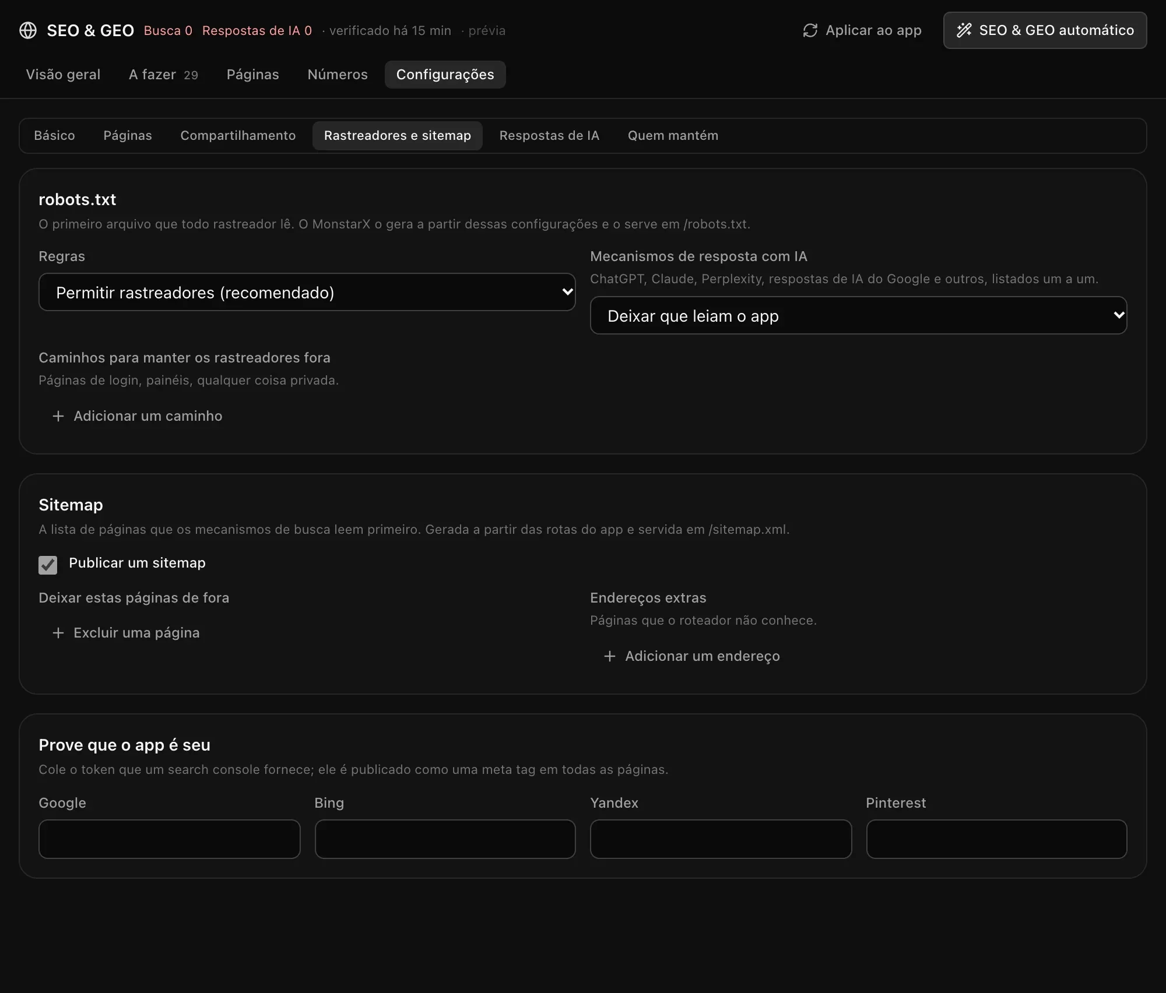The width and height of the screenshot is (1166, 993).
Task: Open the Quem mantém sub-tab
Action: click(673, 136)
